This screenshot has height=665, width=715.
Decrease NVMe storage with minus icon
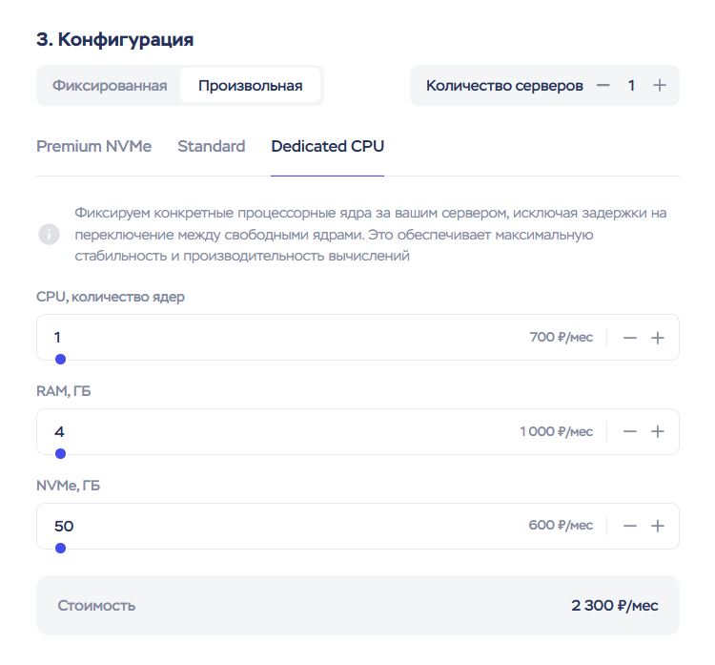click(629, 526)
